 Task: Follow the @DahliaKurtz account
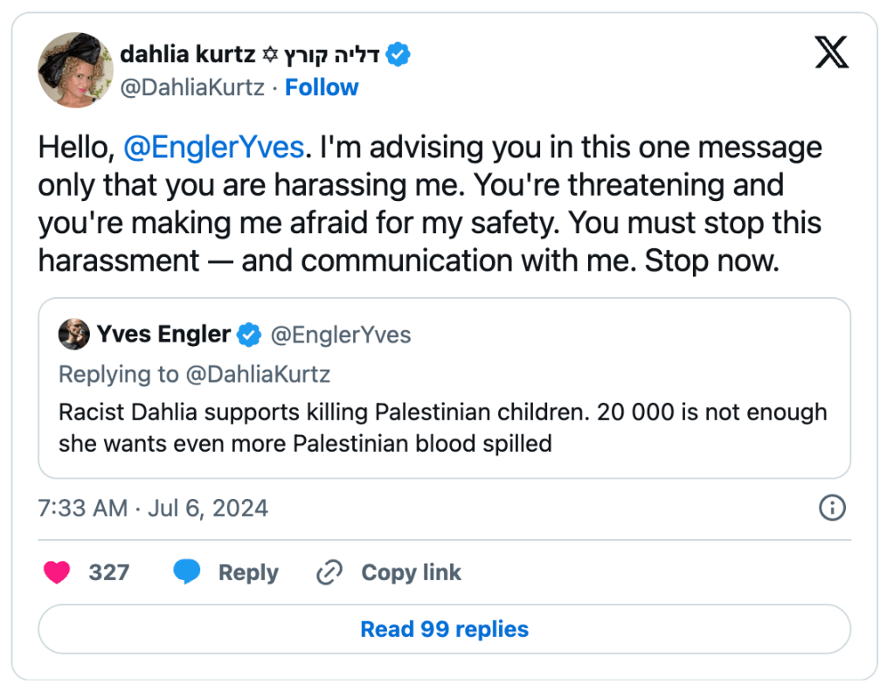[322, 87]
